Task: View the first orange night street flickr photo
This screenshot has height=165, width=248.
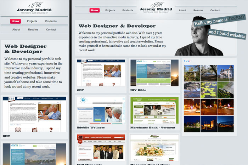Action: click(x=192, y=107)
